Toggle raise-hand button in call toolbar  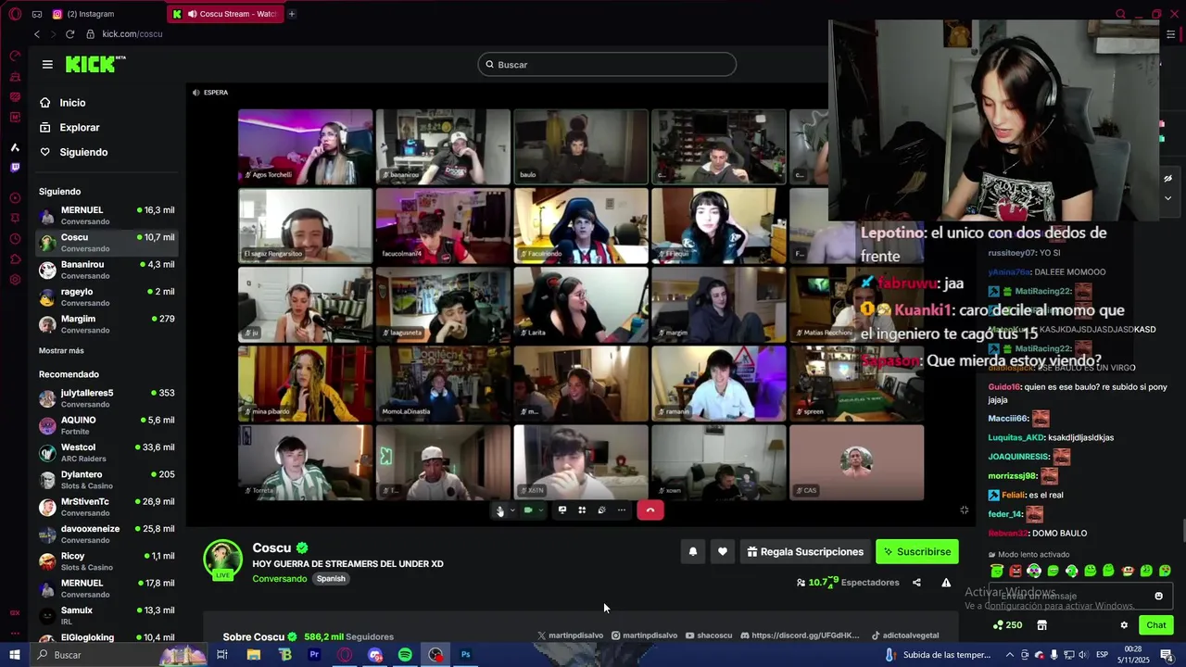(500, 510)
